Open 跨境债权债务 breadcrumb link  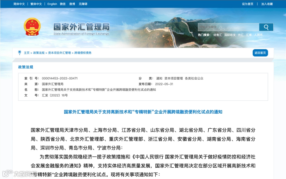[x=83, y=53]
